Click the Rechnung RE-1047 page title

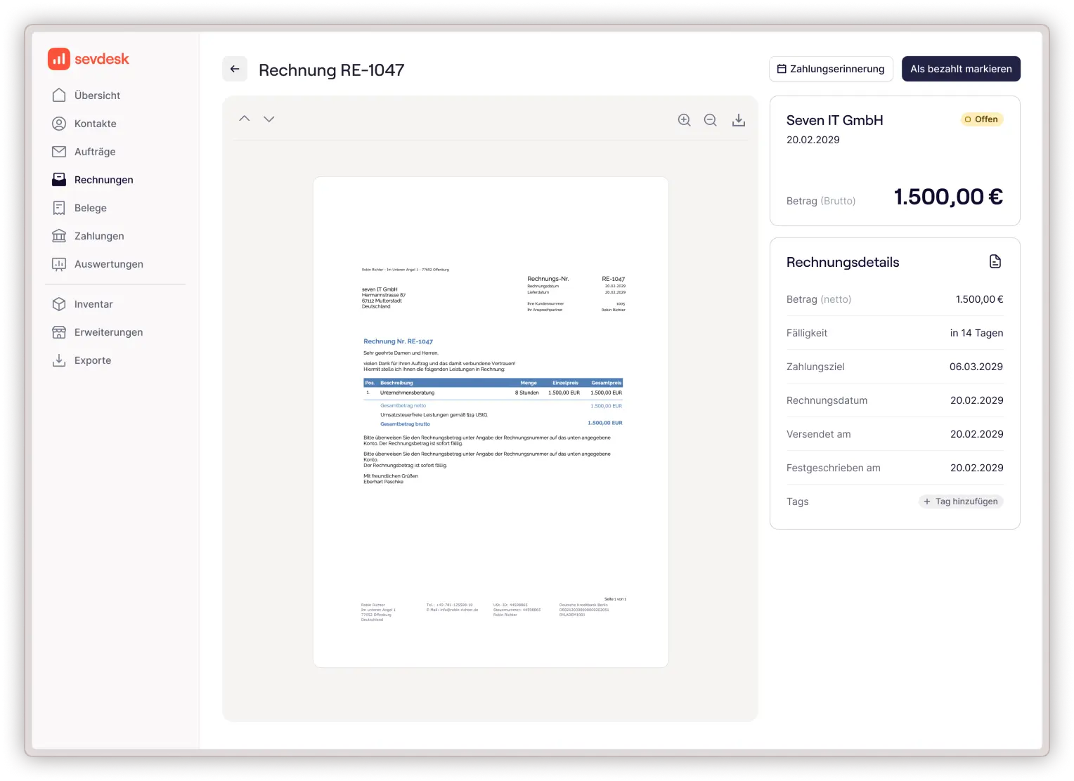(x=332, y=70)
